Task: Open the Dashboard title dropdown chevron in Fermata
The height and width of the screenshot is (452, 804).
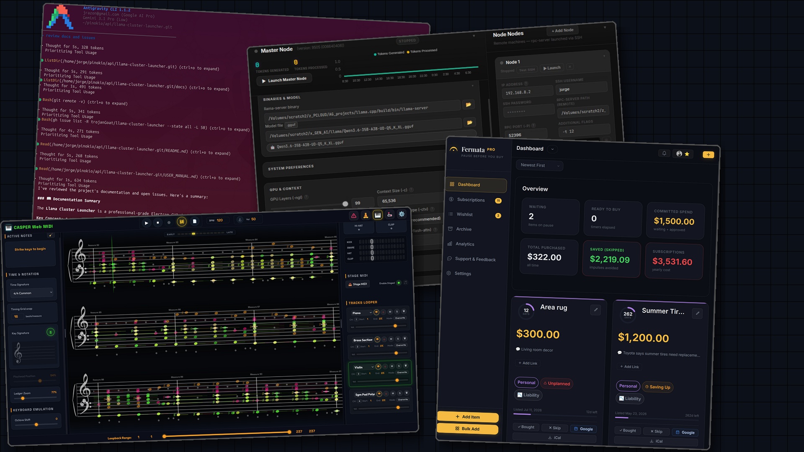Action: click(x=552, y=149)
